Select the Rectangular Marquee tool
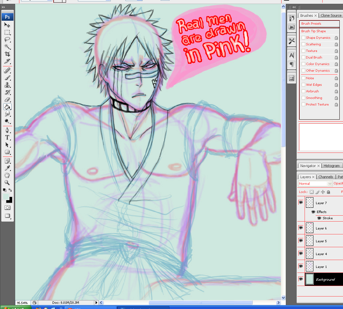The height and width of the screenshot is (309, 343). (7, 33)
